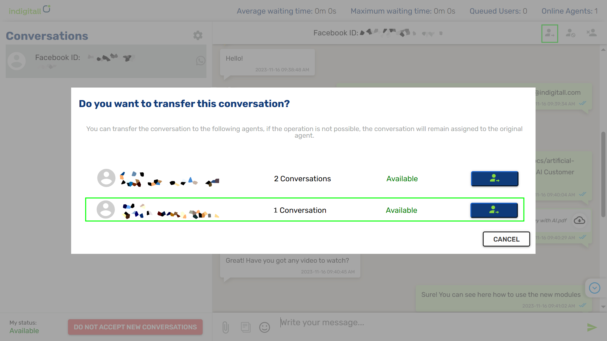Click the attachment paperclip icon
The width and height of the screenshot is (607, 341).
point(225,327)
